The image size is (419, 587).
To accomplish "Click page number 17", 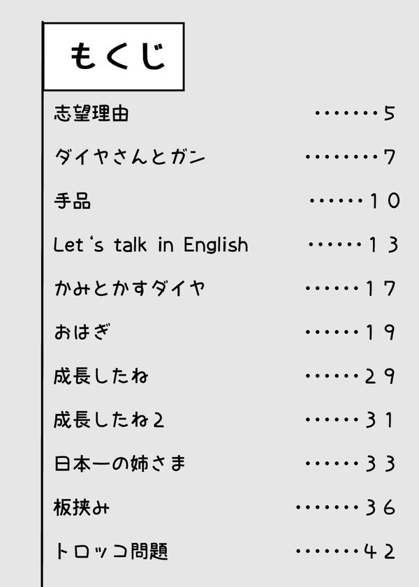I will click(381, 288).
